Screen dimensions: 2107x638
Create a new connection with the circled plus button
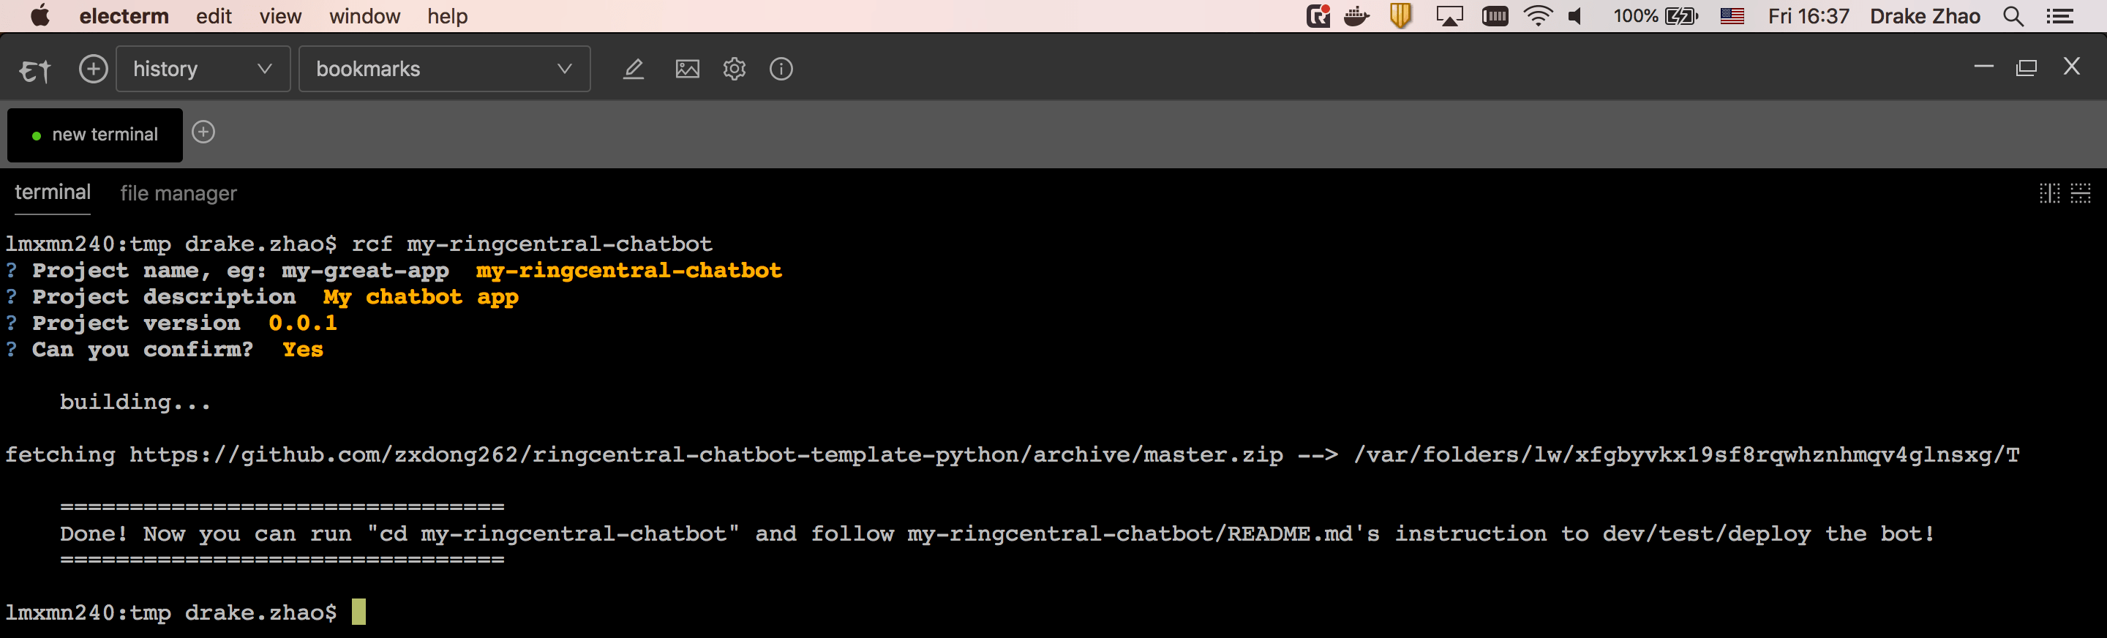coord(93,69)
